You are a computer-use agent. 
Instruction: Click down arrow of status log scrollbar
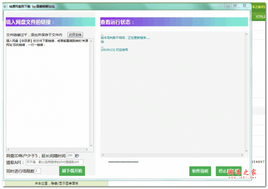coord(246,151)
